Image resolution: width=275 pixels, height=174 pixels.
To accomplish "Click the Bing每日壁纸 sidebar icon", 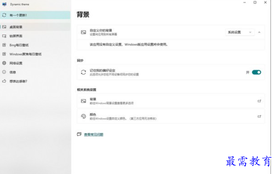I will click(x=4, y=45).
